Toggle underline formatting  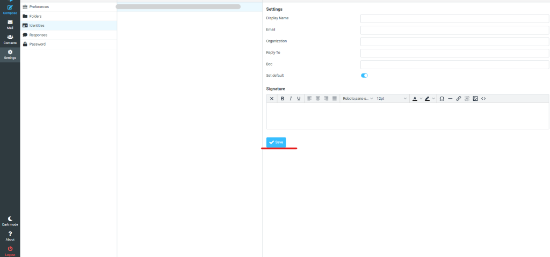tap(299, 99)
